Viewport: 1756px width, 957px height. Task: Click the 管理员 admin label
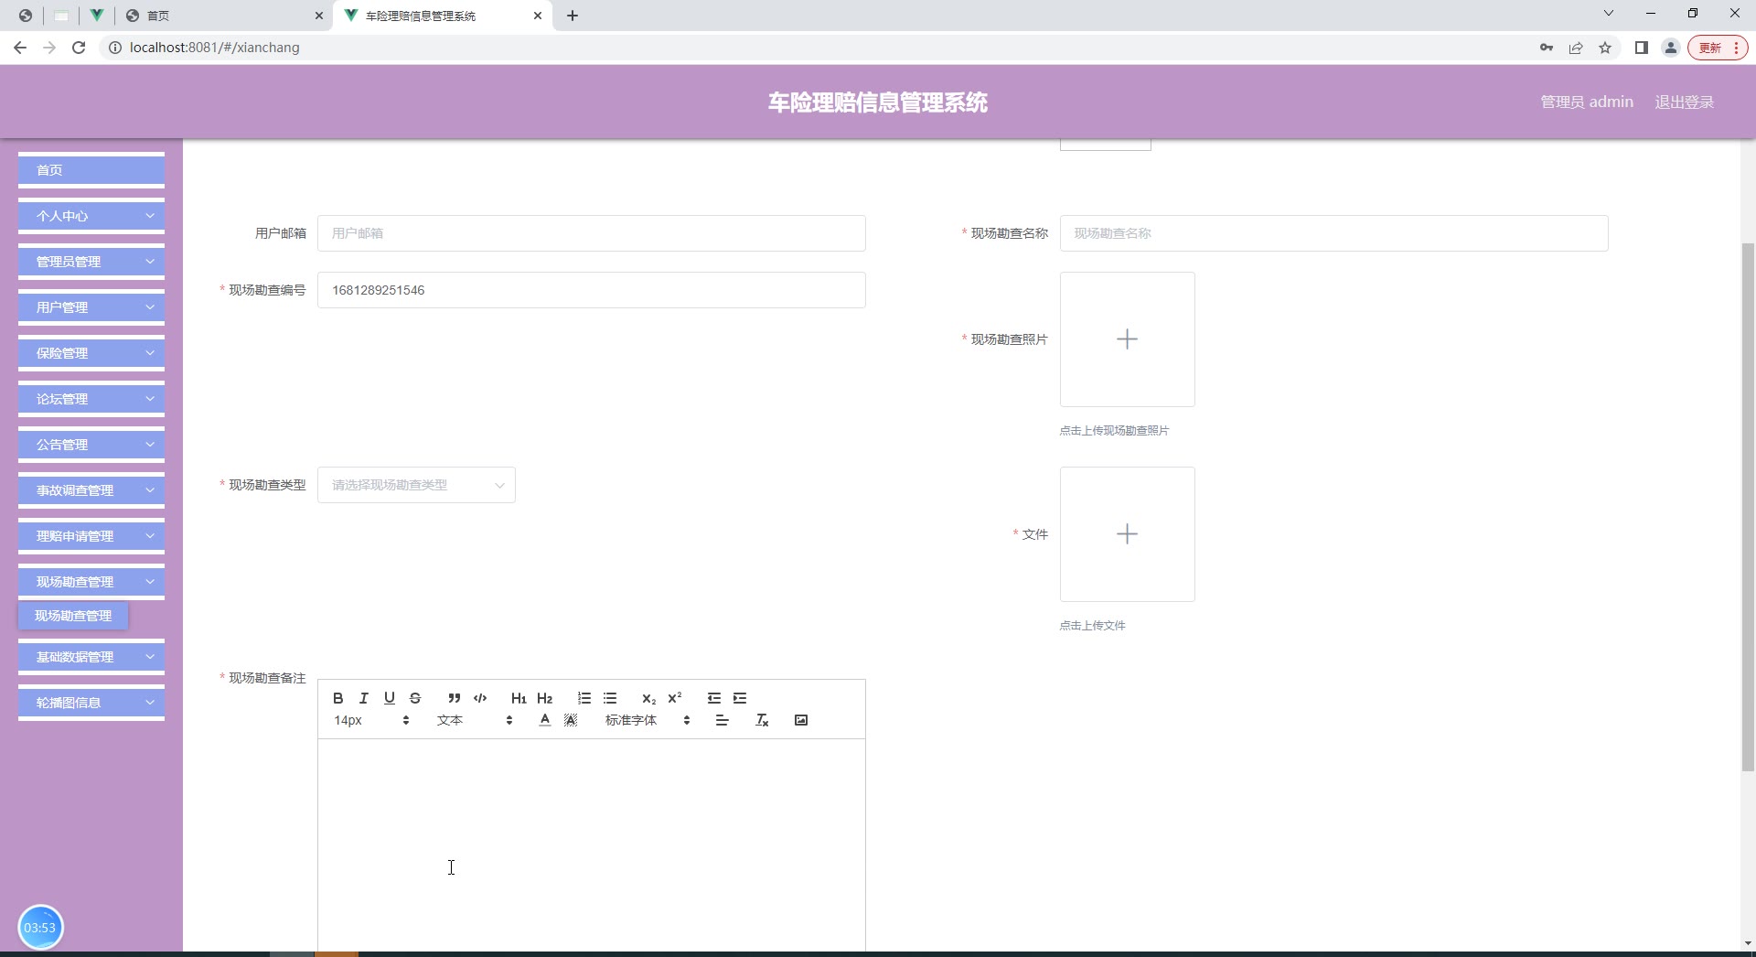(1587, 102)
